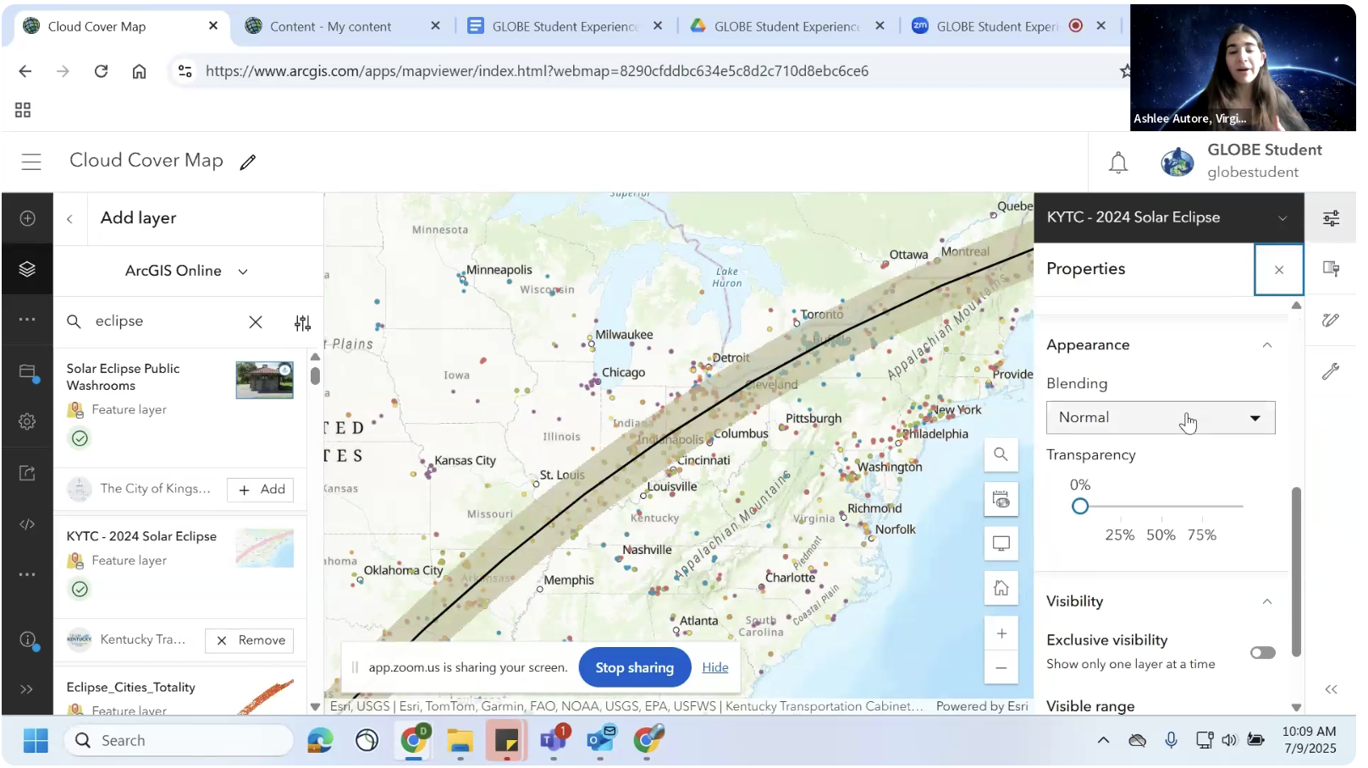Open the Layers panel icon

(x=27, y=269)
